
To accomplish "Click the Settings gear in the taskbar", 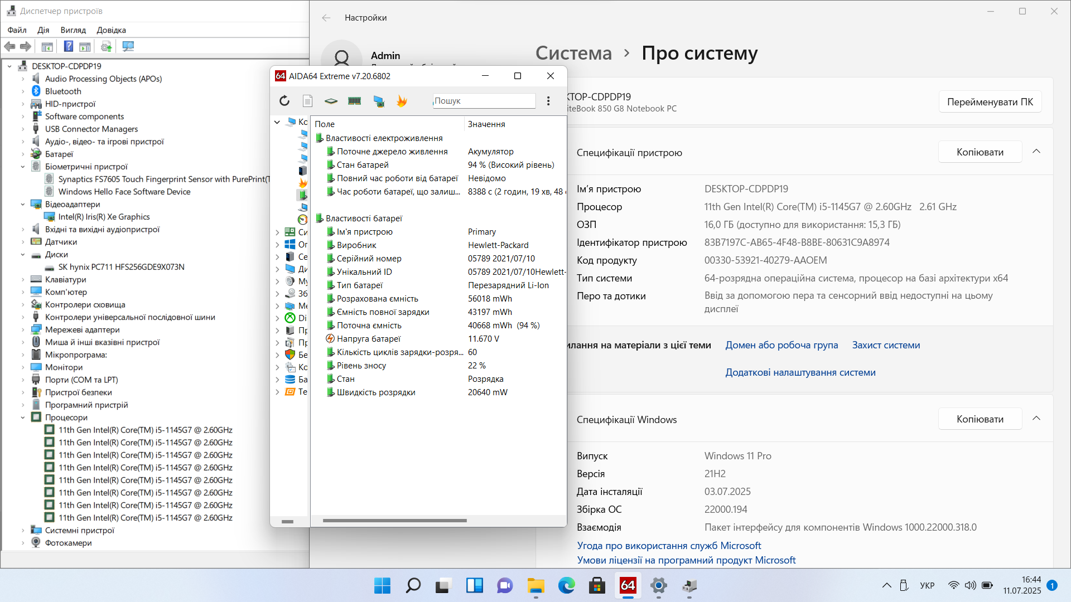I will pos(659,585).
